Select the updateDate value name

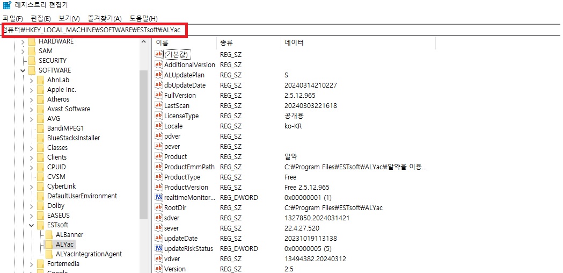pos(181,239)
